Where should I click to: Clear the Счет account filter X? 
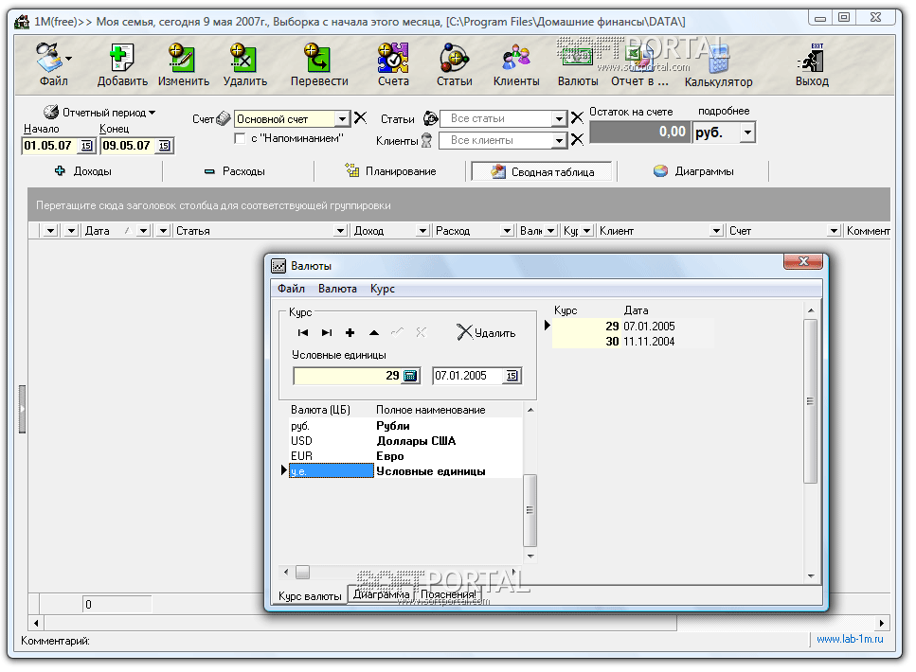[361, 118]
